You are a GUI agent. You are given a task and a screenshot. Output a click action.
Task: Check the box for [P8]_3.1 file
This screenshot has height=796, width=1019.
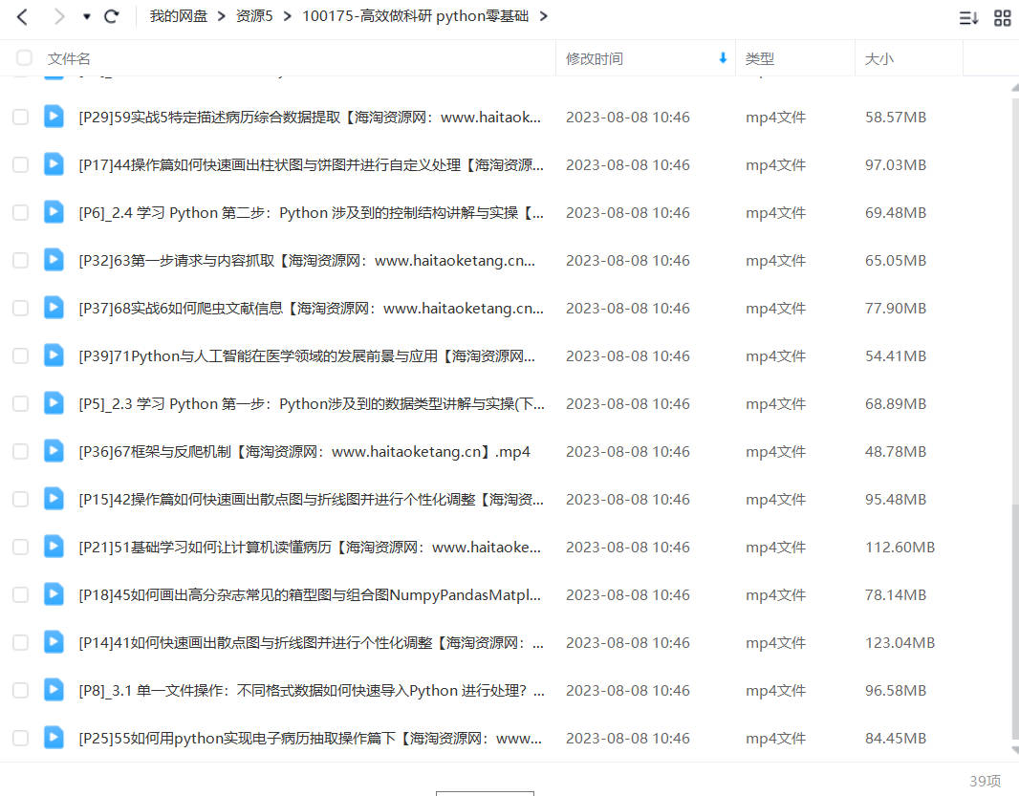21,690
